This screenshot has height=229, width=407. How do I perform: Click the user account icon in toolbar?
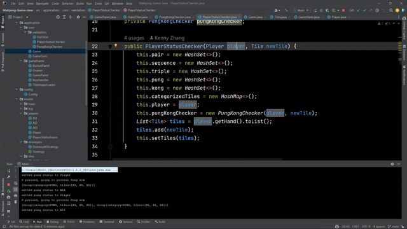click(x=277, y=10)
